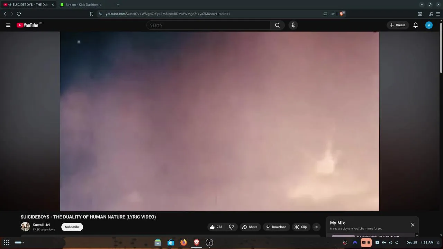Start voice search with microphone icon

(293, 25)
